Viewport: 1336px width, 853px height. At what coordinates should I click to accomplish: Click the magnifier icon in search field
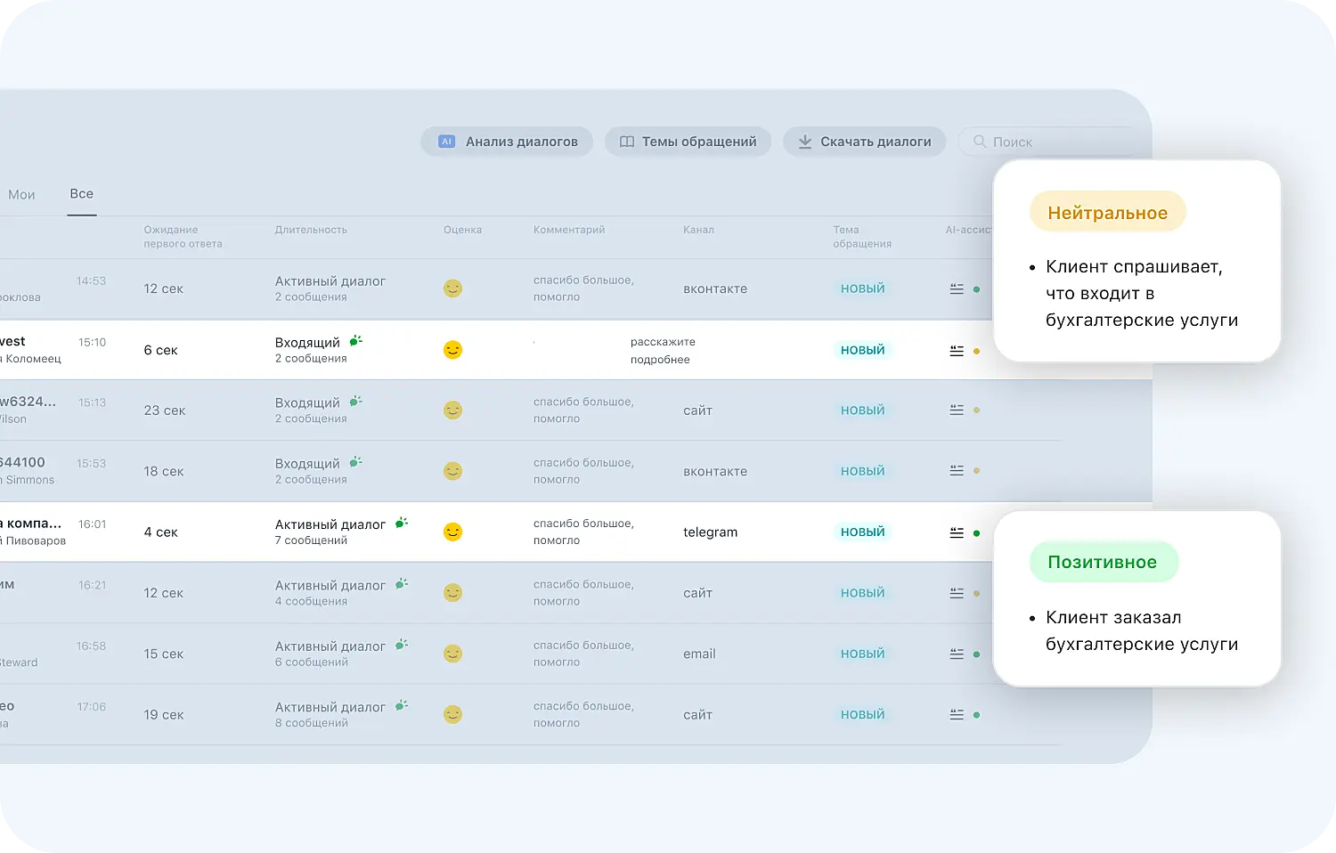point(980,142)
